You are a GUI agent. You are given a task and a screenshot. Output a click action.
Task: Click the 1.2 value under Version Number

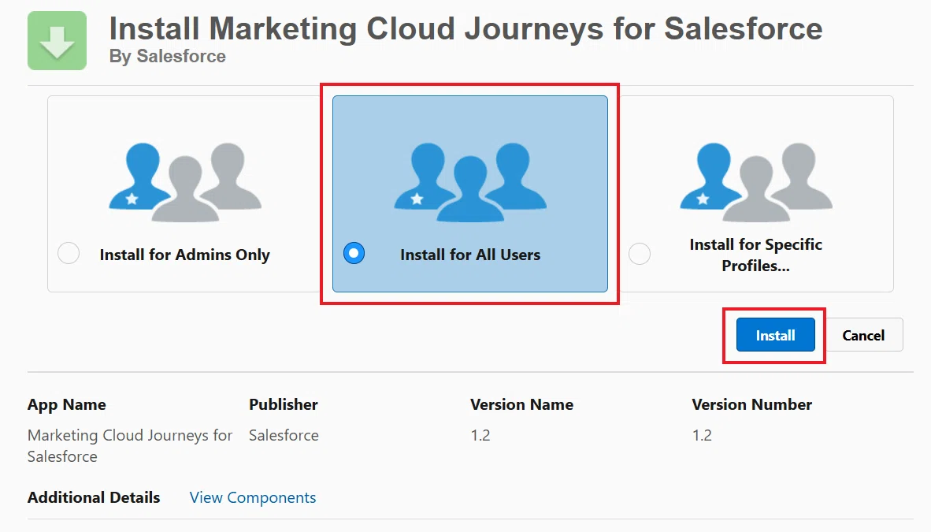pyautogui.click(x=702, y=435)
